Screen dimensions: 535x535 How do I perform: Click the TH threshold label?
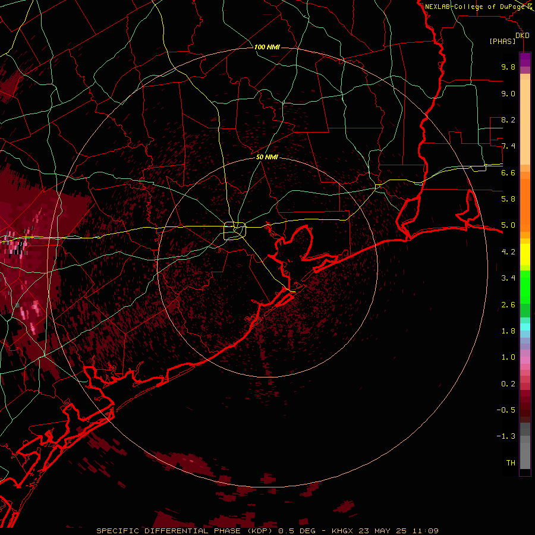(x=511, y=463)
